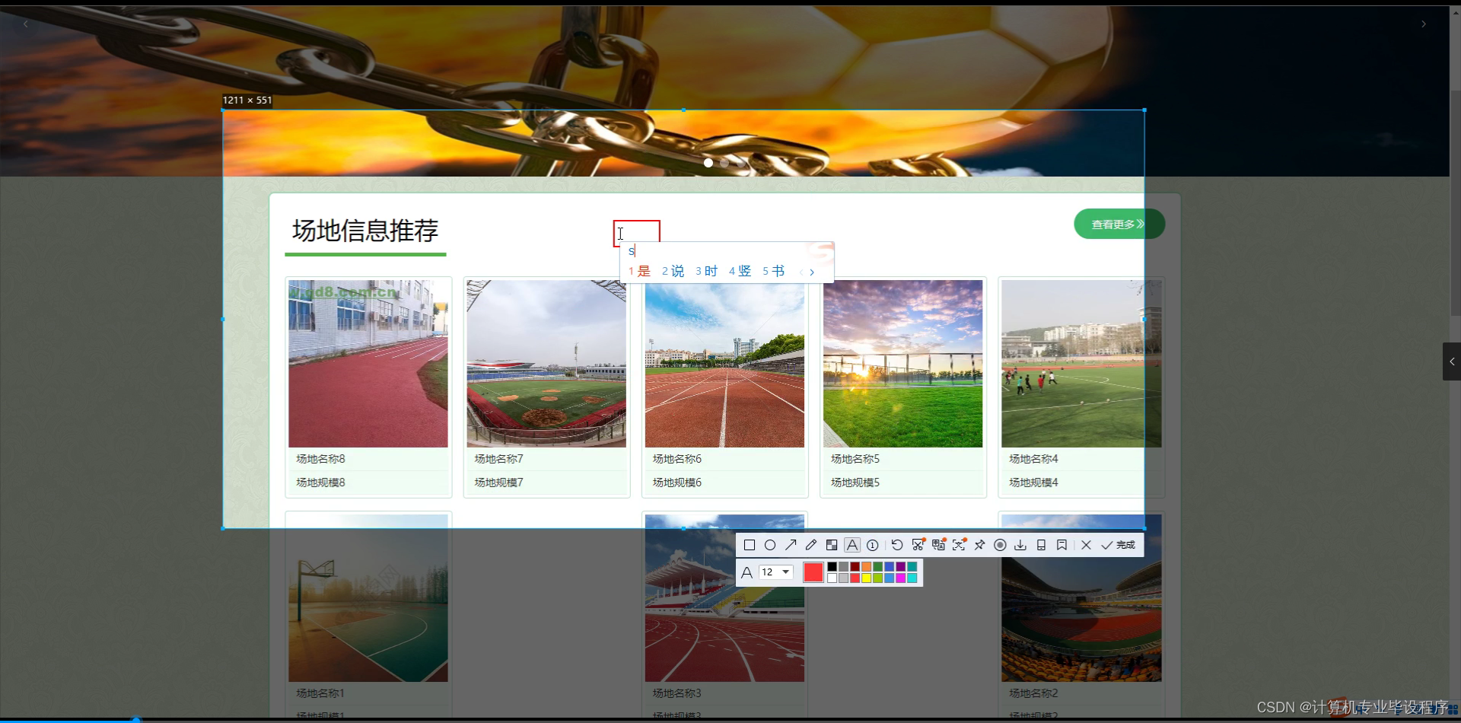Screen dimensions: 1461x723
Task: Open the 场地名称7 venue image
Action: coord(546,364)
